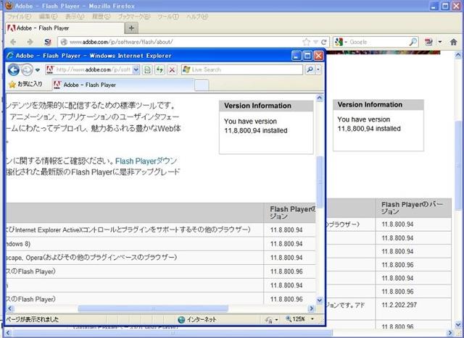The width and height of the screenshot is (464, 338).
Task: Open Firefox 編集 menu
Action: coord(48,17)
